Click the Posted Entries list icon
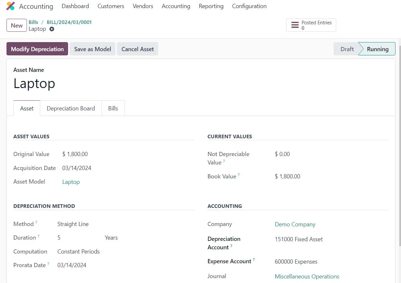 click(295, 25)
